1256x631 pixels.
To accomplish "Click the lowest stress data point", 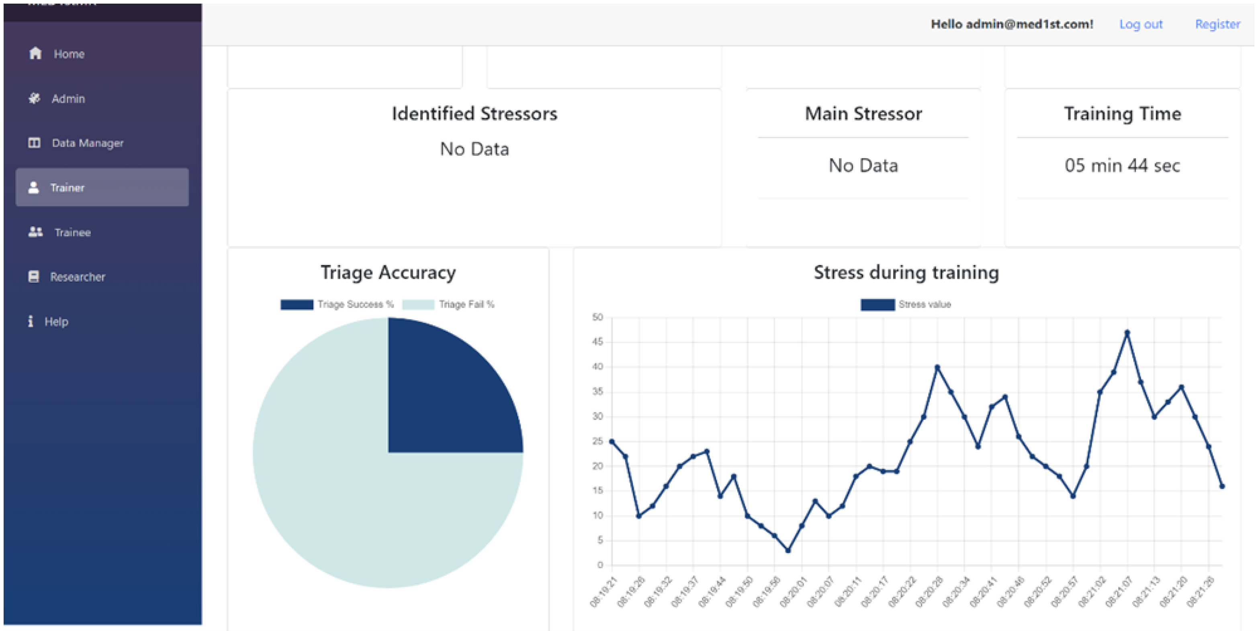I will tap(788, 551).
